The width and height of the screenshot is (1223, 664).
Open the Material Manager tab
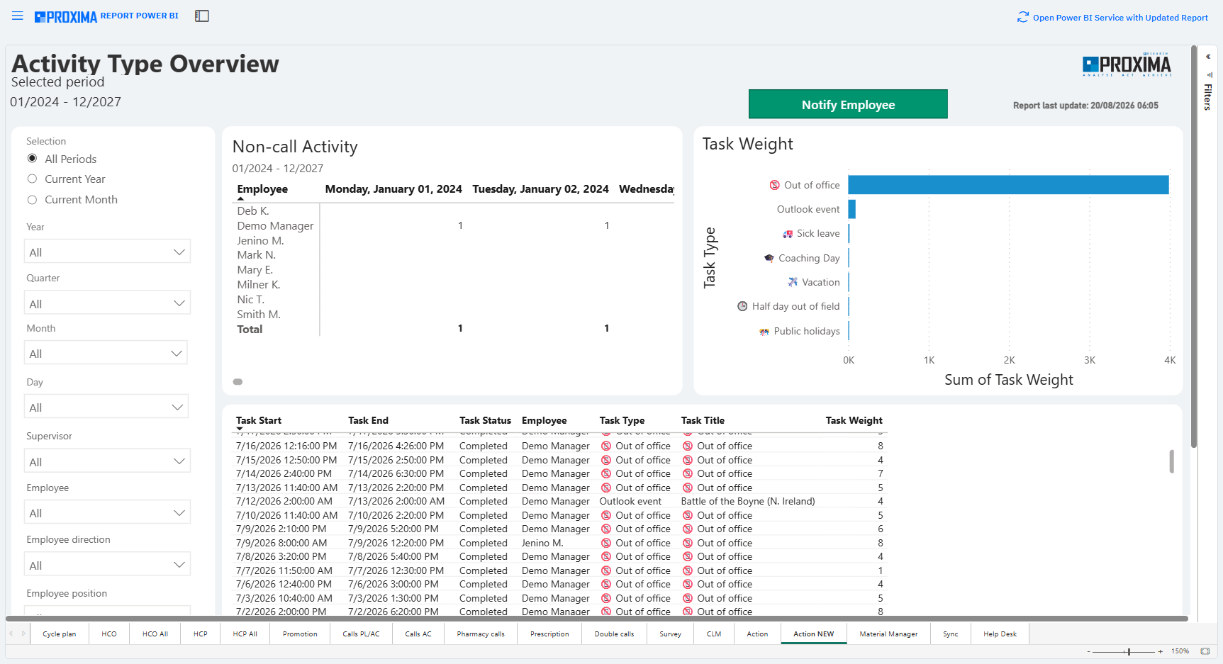click(888, 634)
